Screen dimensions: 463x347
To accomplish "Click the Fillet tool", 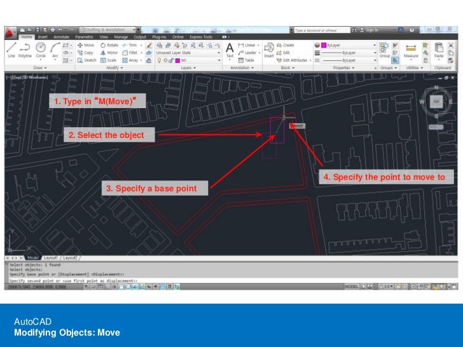I will [130, 53].
